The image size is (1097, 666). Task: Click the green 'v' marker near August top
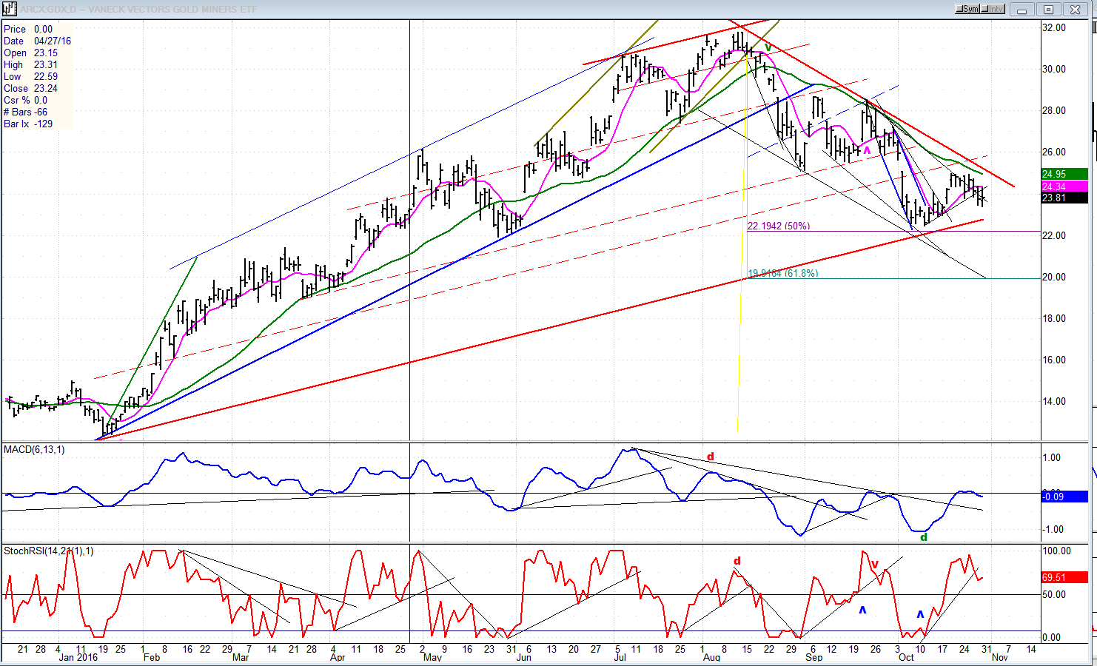coord(768,47)
